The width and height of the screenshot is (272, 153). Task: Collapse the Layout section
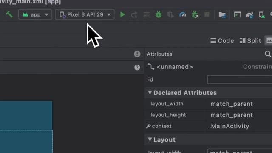click(150, 139)
